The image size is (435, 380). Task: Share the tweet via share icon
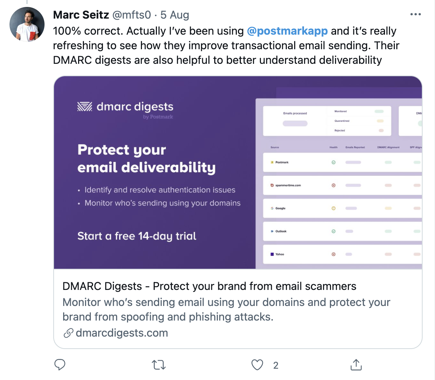(x=356, y=365)
